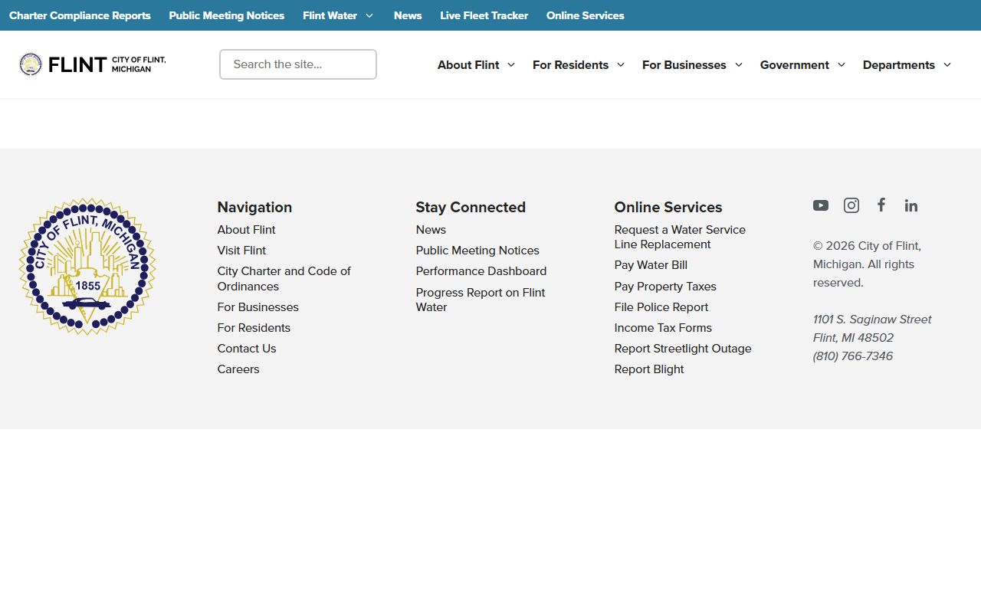
Task: Follow the For Residents footer link
Action: coord(254,328)
